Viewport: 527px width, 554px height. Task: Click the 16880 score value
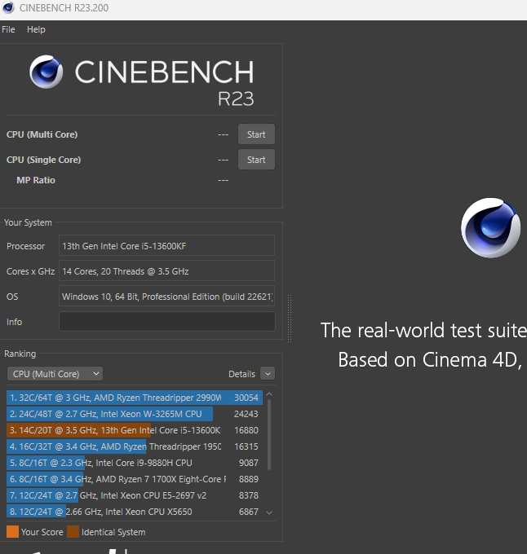click(x=246, y=430)
